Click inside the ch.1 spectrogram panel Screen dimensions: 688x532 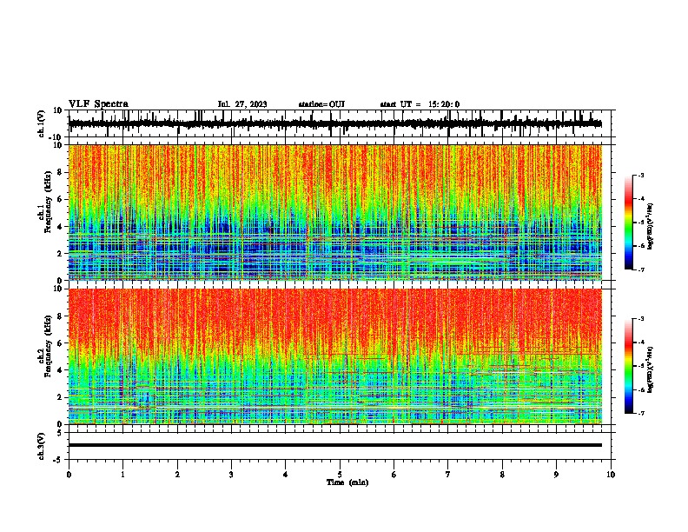tap(334, 212)
